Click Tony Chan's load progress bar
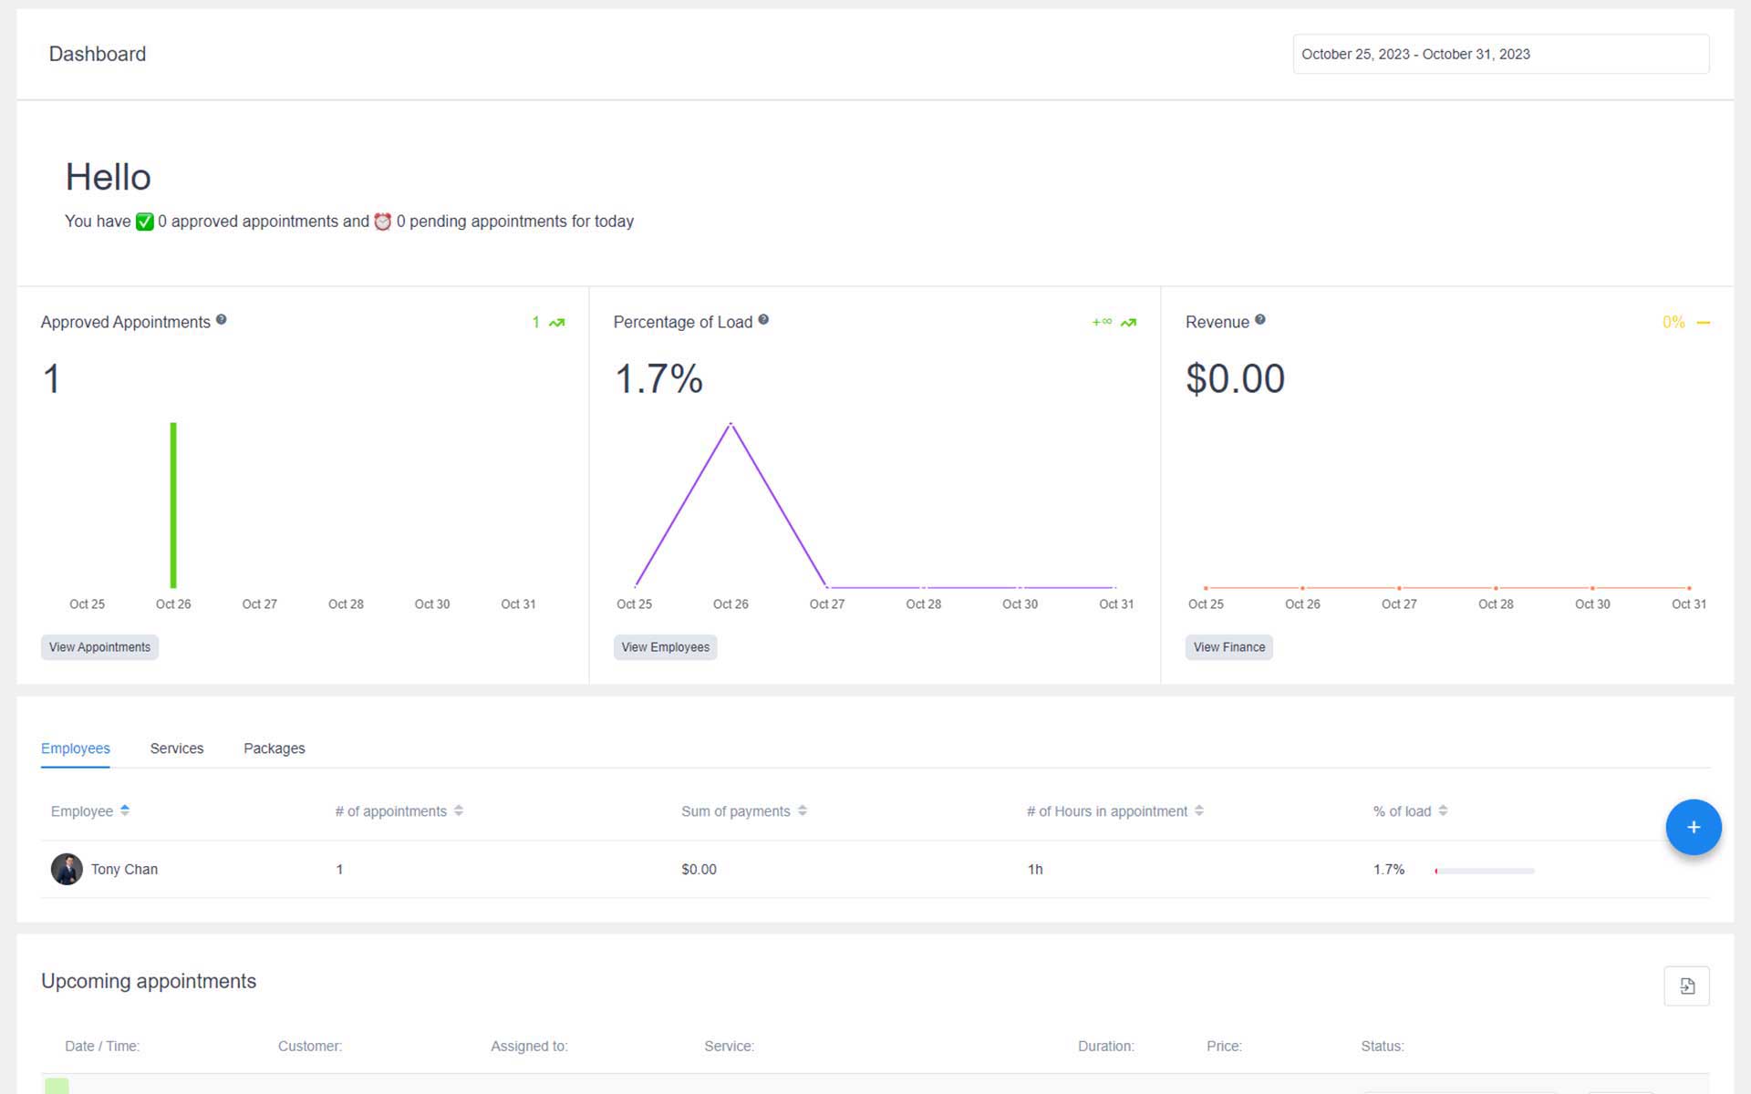 [x=1484, y=871]
